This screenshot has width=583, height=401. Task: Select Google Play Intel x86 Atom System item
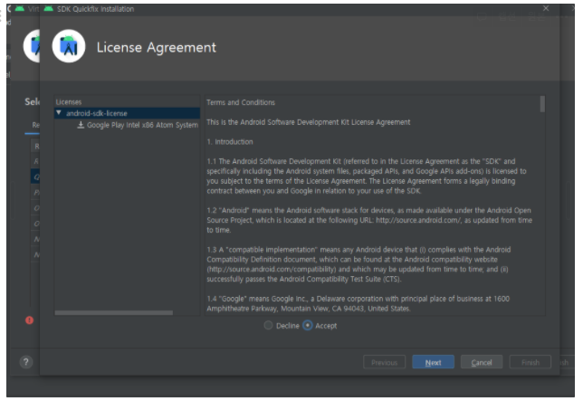click(142, 125)
